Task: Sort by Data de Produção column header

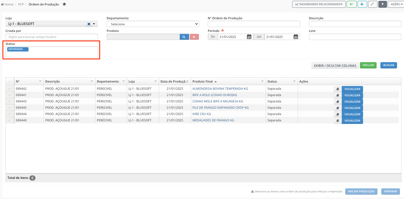Action: [174, 81]
